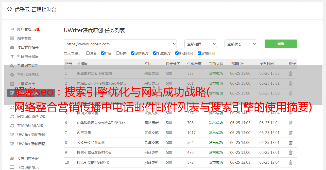Click 网站更新 column cell in row 9

[151, 153]
